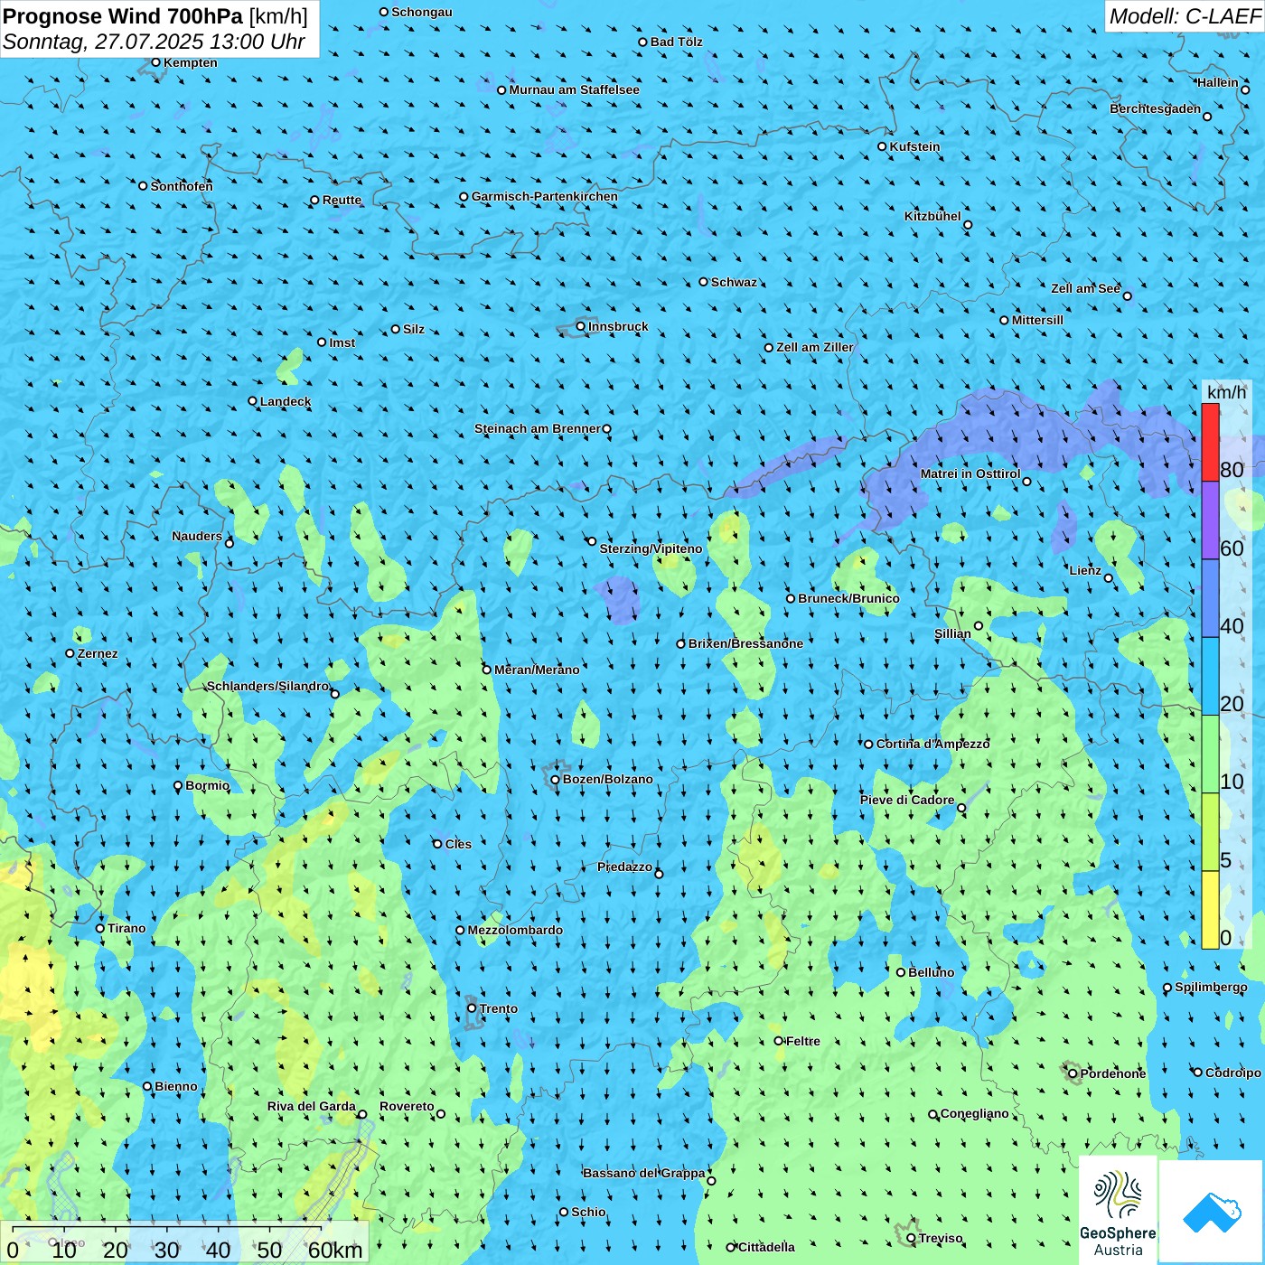
Task: Choose the Mittersill label
Action: click(x=1037, y=320)
